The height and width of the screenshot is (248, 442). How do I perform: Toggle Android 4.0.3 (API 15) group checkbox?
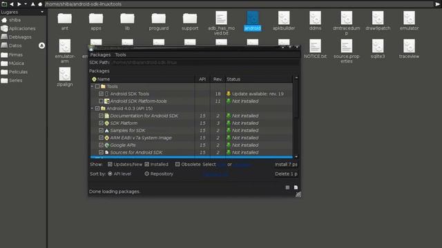tap(97, 108)
